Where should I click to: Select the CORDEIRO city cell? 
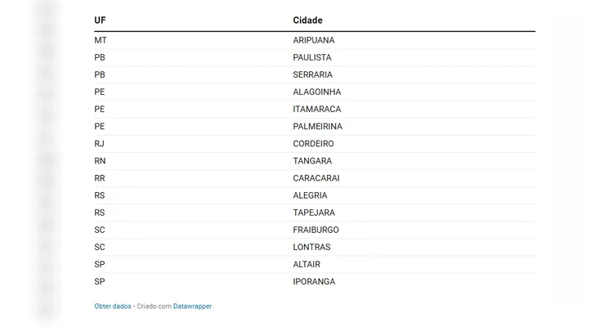[x=313, y=144]
